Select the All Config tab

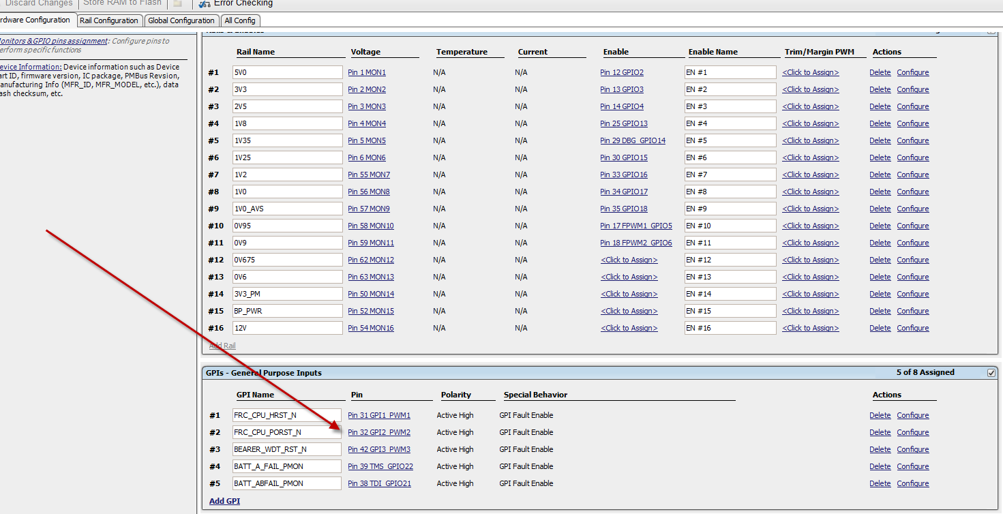pos(240,20)
